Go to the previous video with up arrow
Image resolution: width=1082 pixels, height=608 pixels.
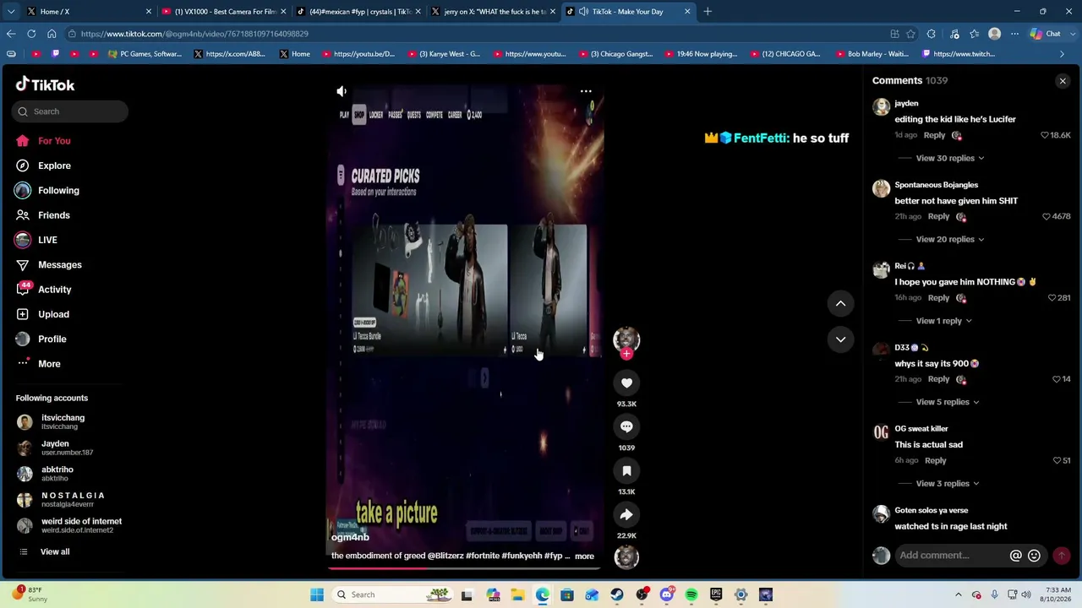[840, 303]
